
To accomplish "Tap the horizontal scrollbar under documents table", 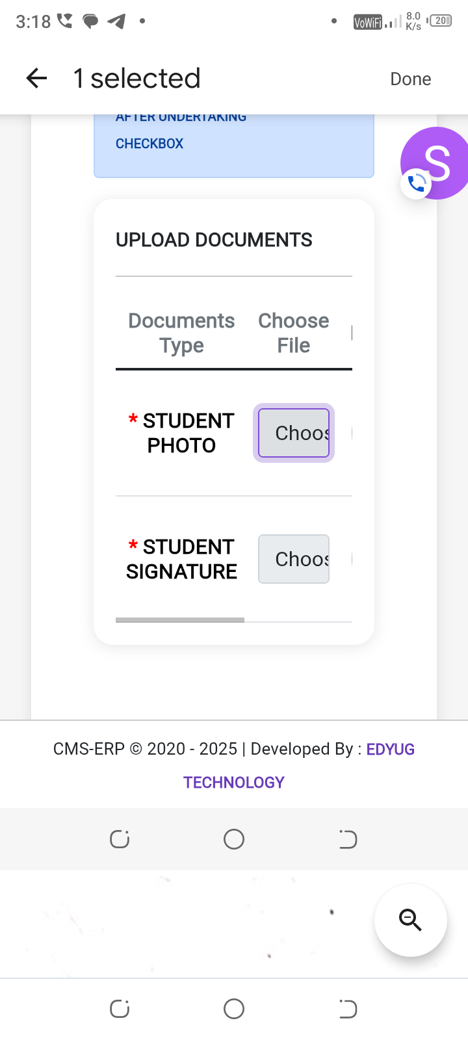I will click(180, 620).
